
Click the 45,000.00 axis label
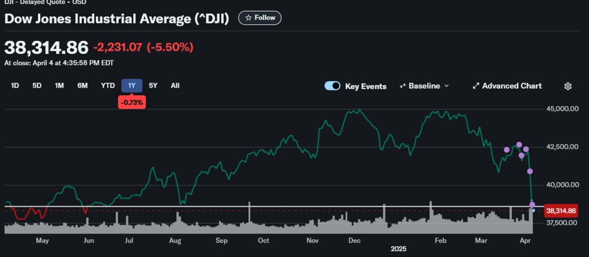coord(561,109)
